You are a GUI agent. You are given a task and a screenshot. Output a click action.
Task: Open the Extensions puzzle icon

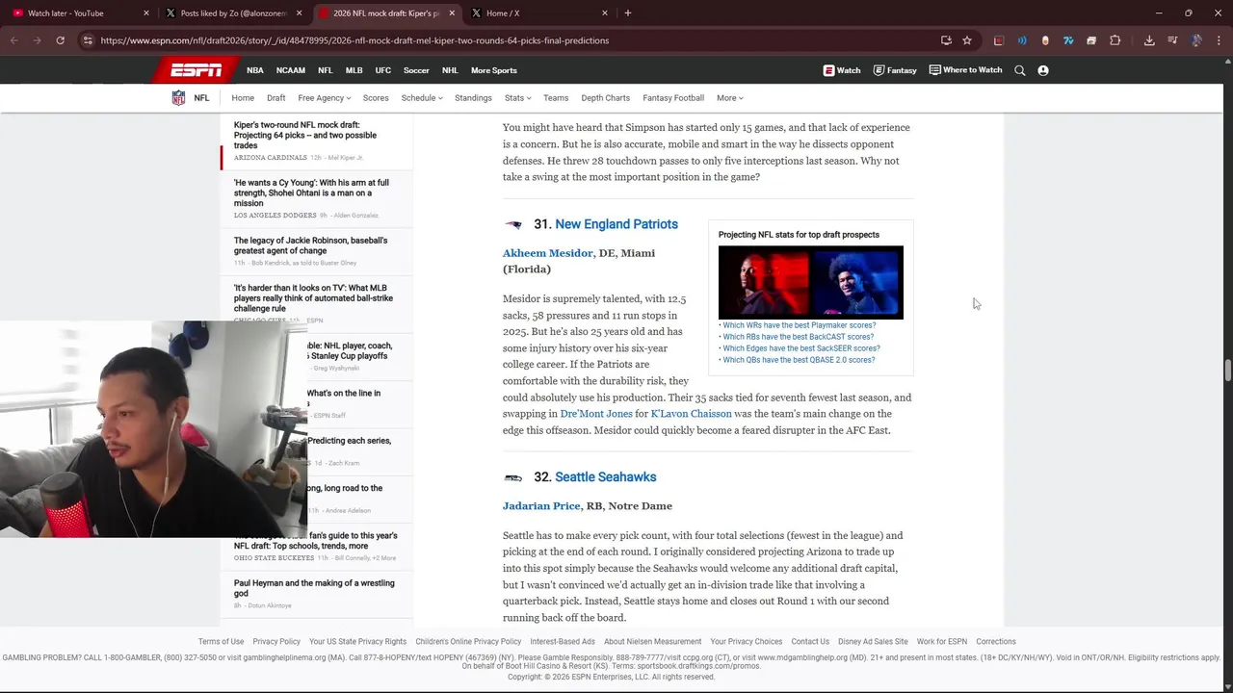1115,40
